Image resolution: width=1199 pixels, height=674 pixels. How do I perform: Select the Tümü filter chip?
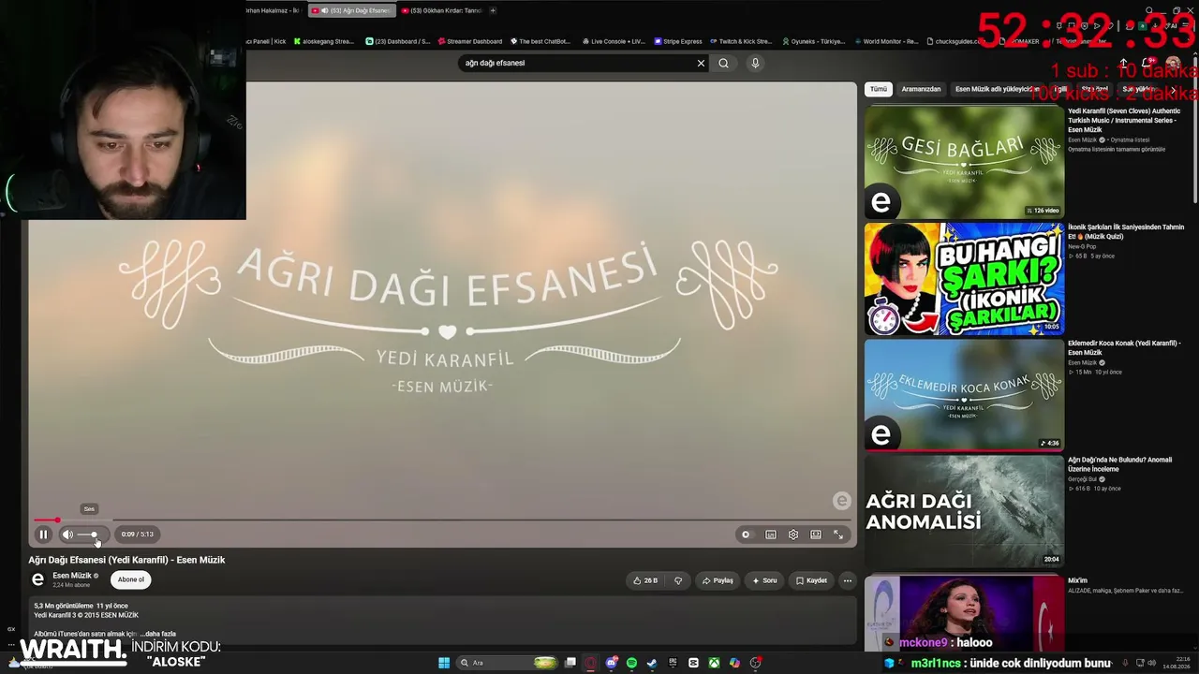tap(878, 89)
